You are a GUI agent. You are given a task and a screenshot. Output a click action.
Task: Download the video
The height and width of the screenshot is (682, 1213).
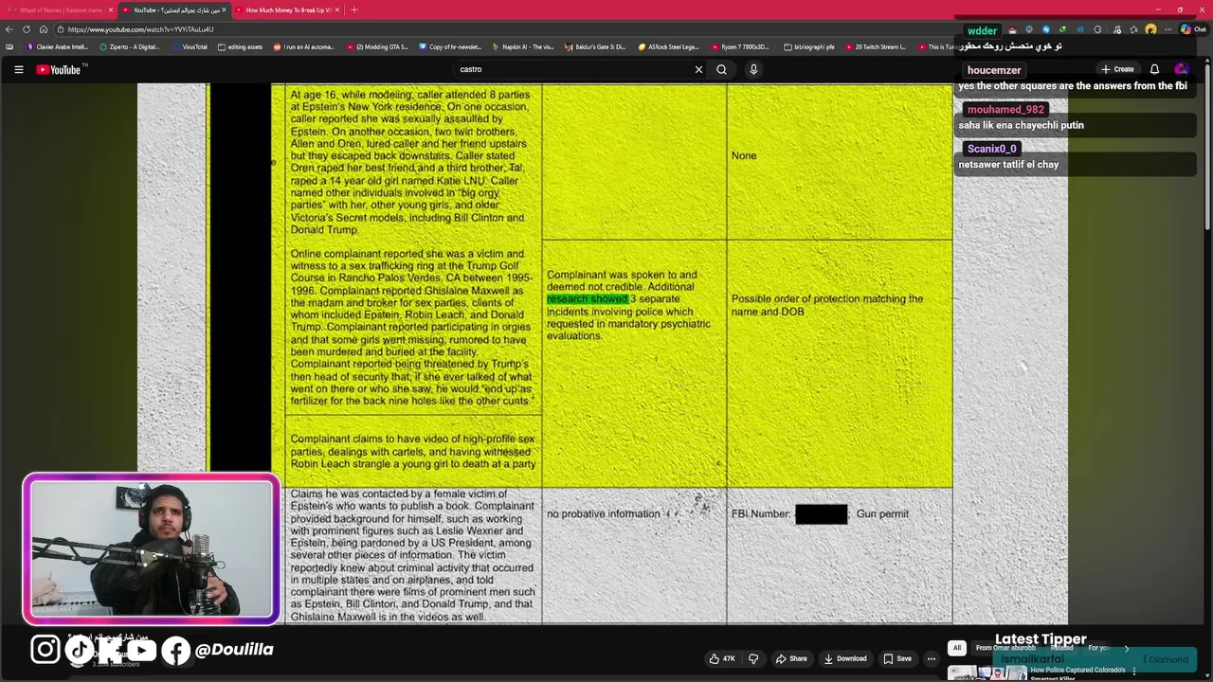point(845,658)
